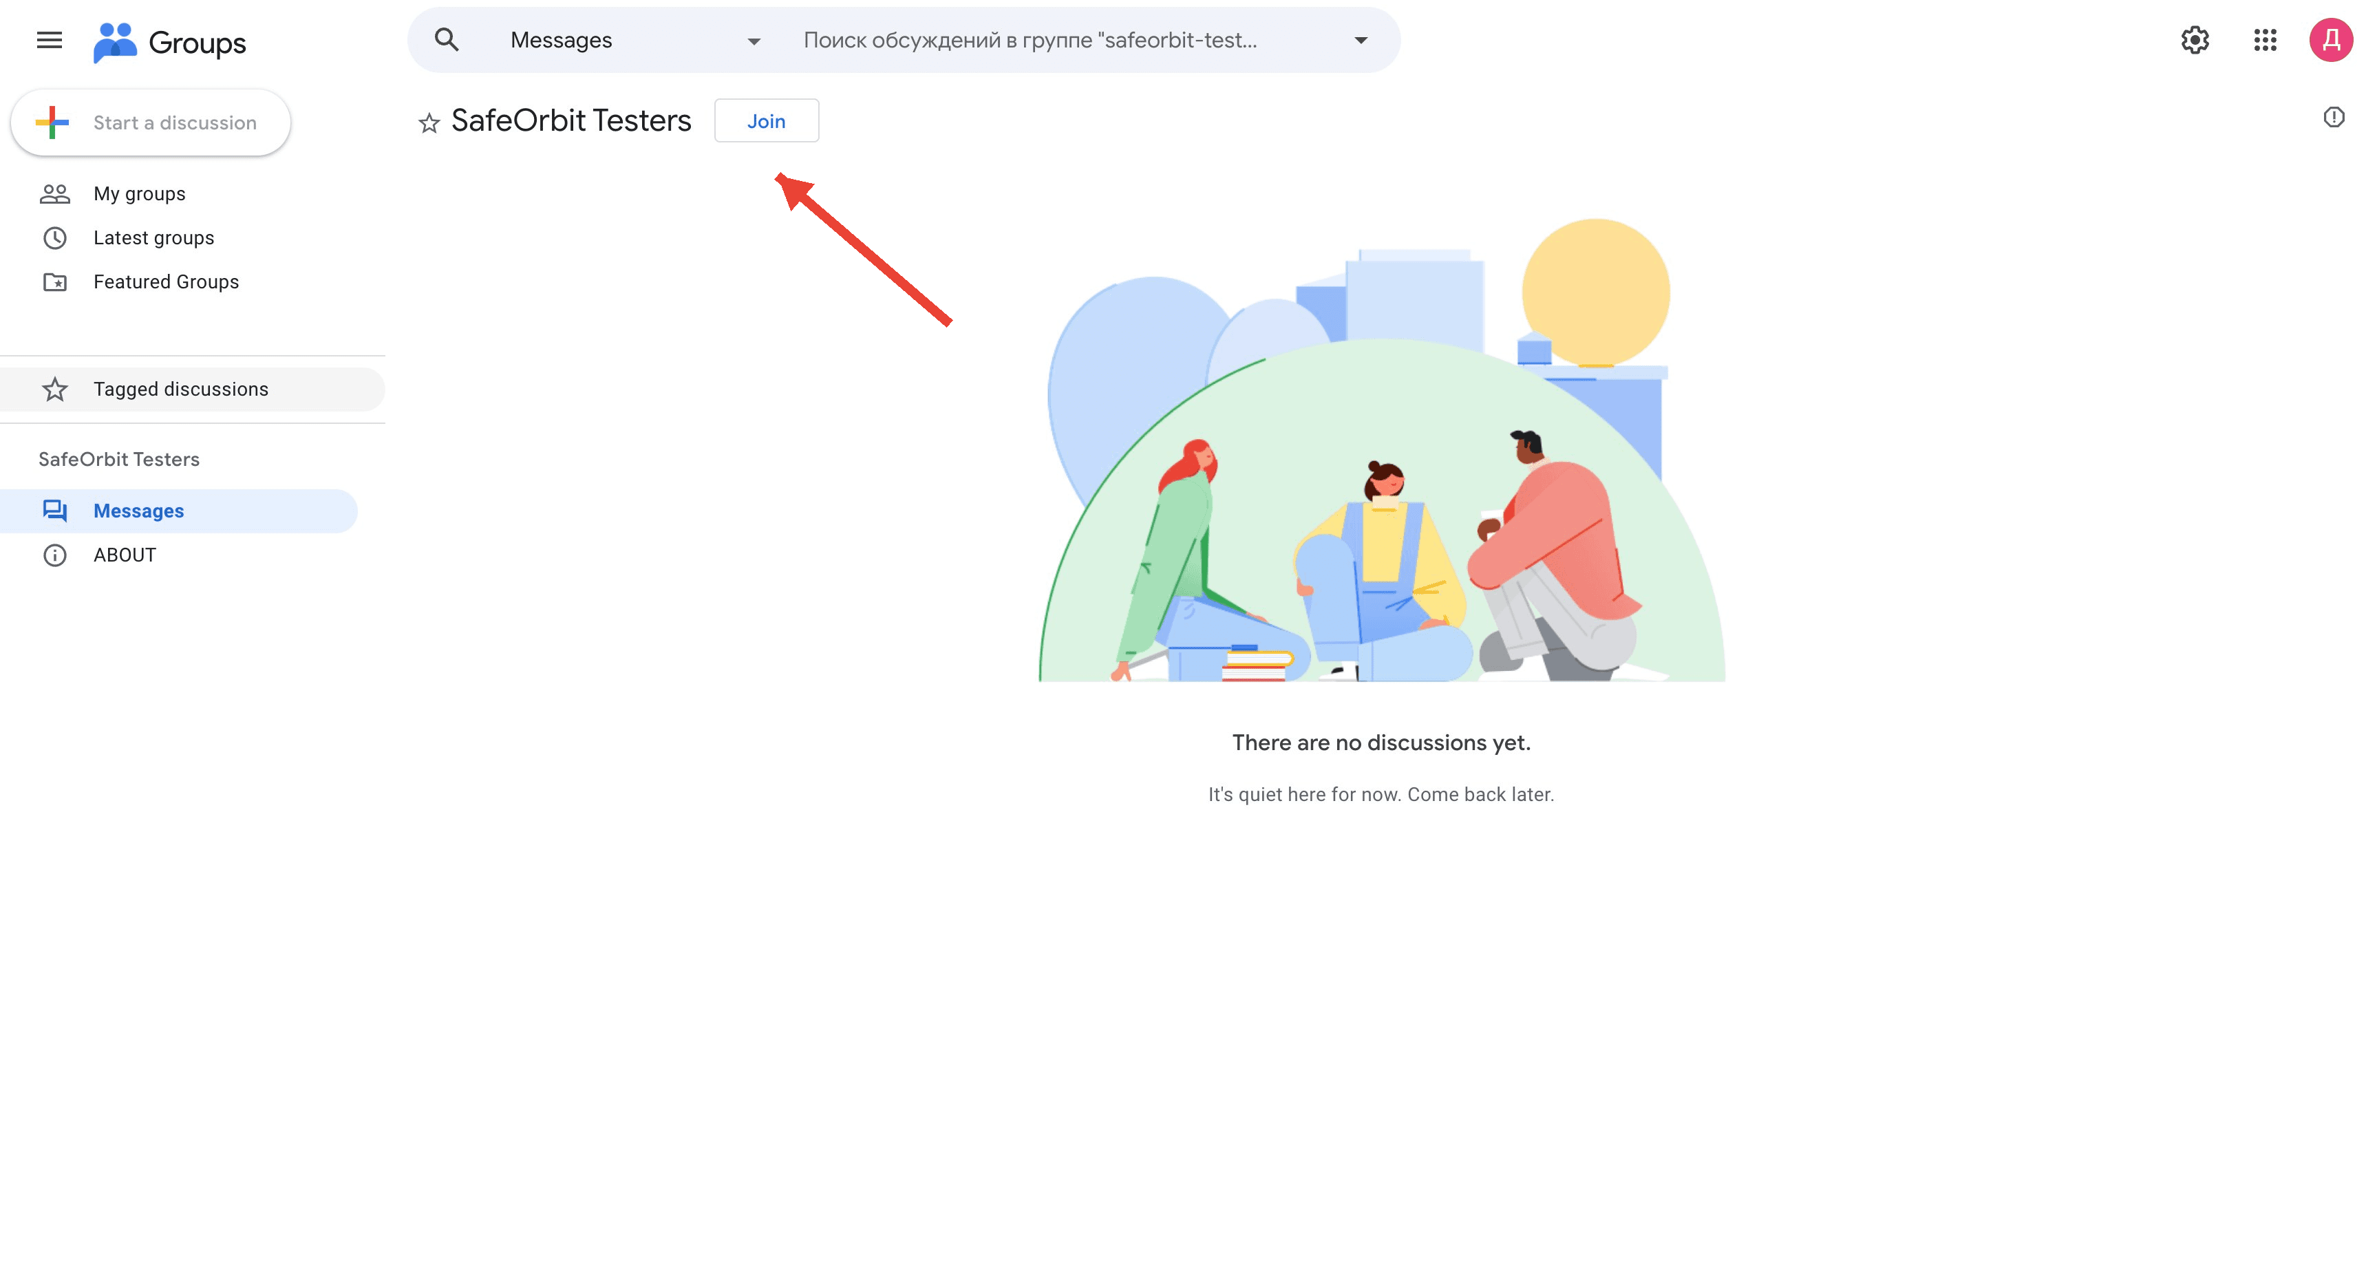Click the Google Groups logo

point(170,43)
